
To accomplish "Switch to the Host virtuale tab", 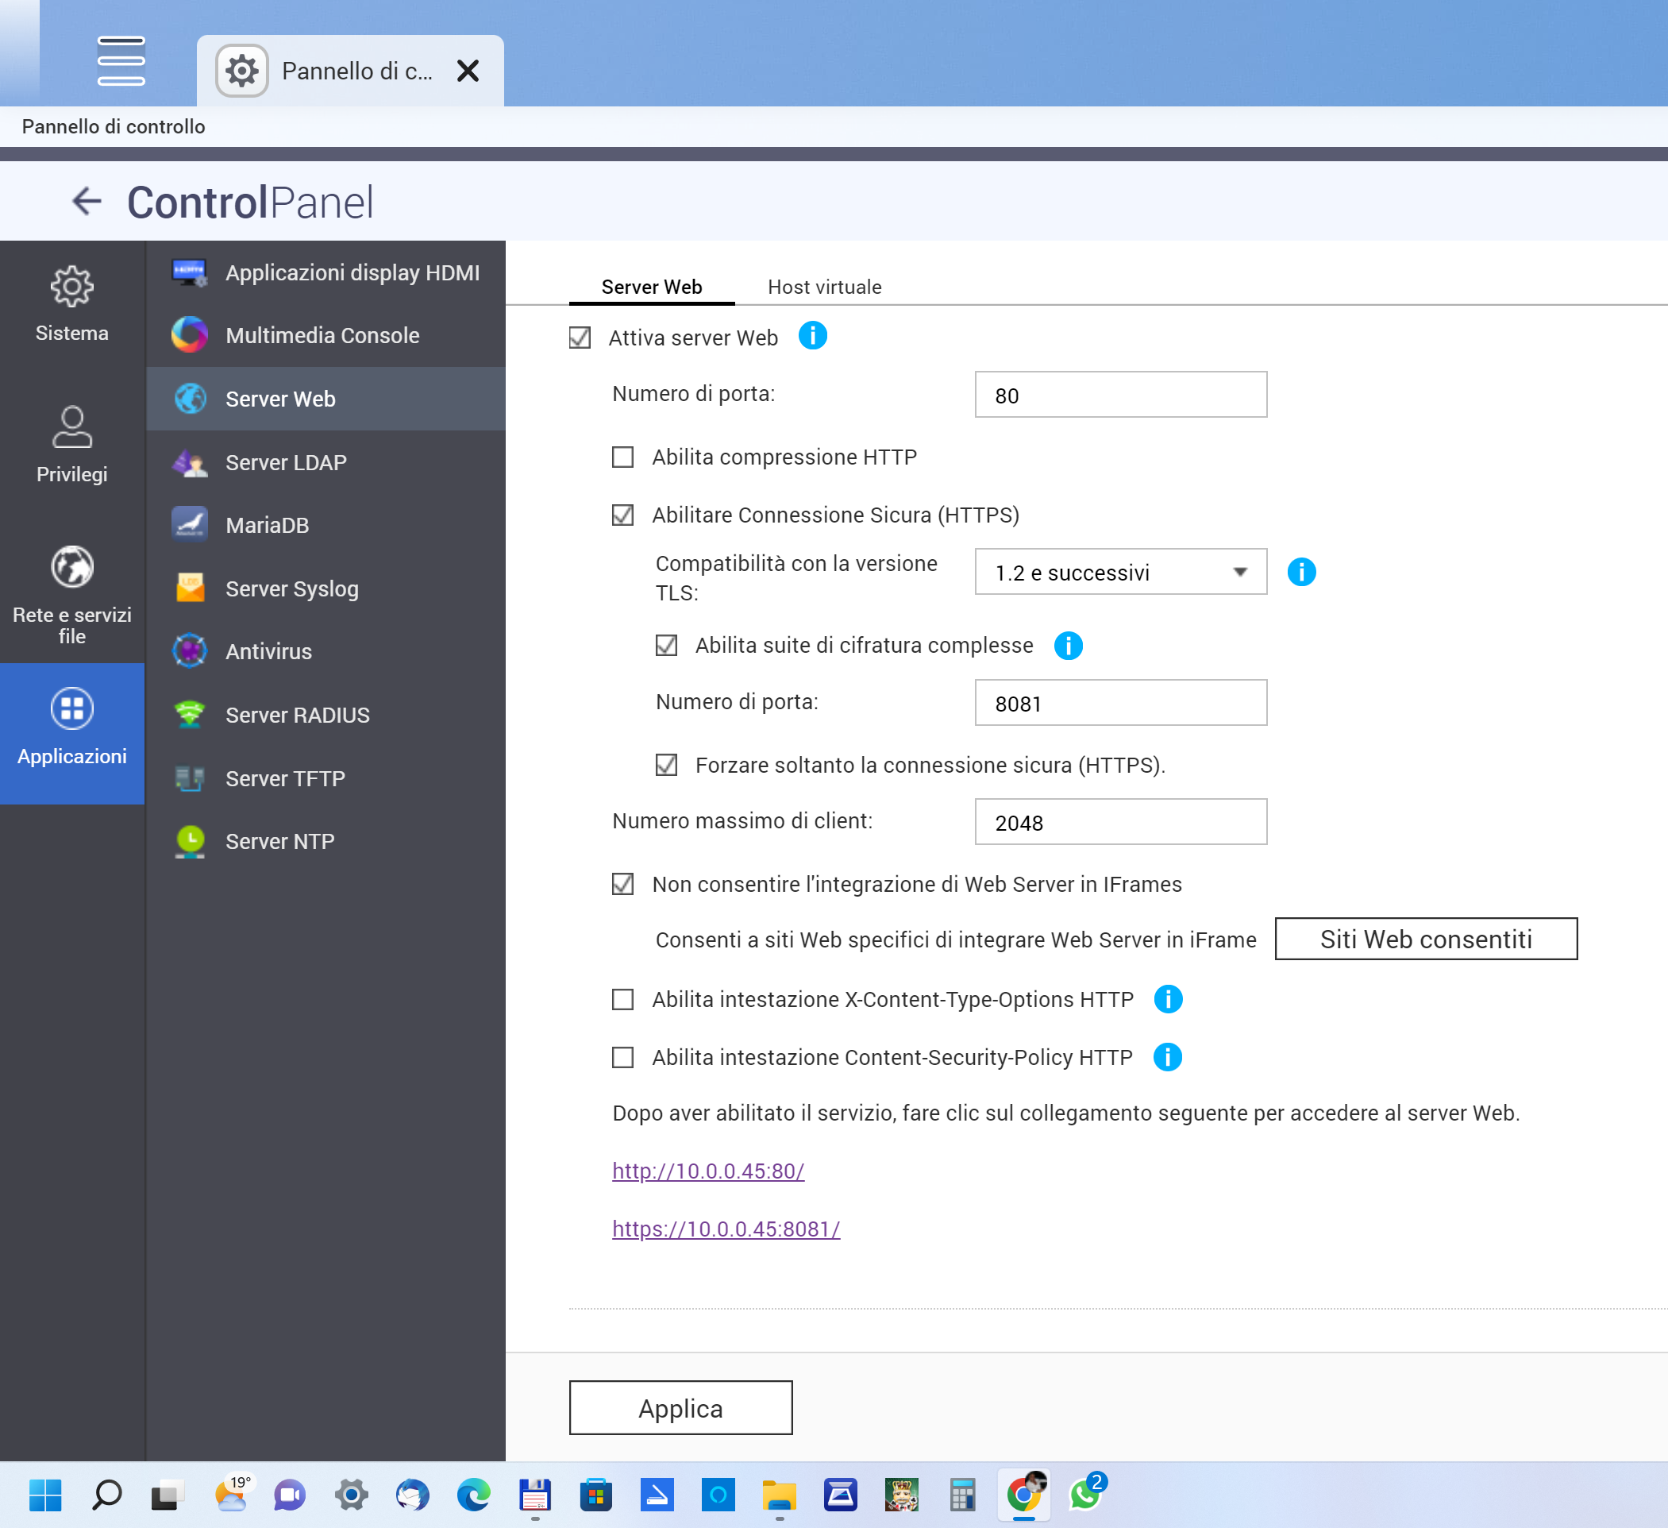I will coord(824,287).
